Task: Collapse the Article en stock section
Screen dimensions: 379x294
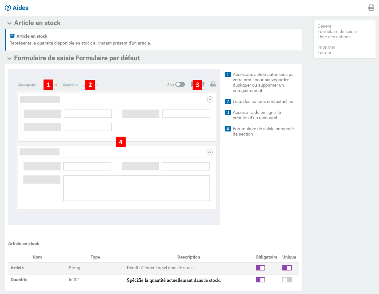Action: [10, 23]
